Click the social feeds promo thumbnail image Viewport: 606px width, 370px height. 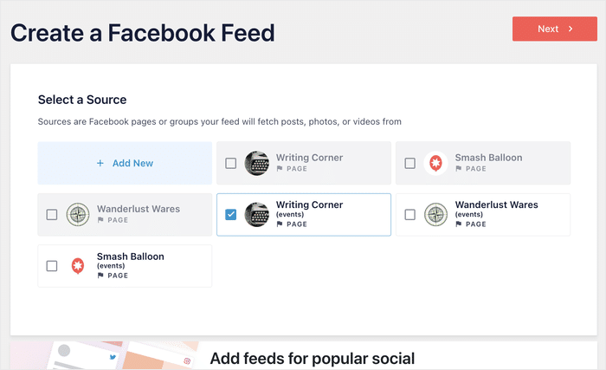pyautogui.click(x=105, y=355)
